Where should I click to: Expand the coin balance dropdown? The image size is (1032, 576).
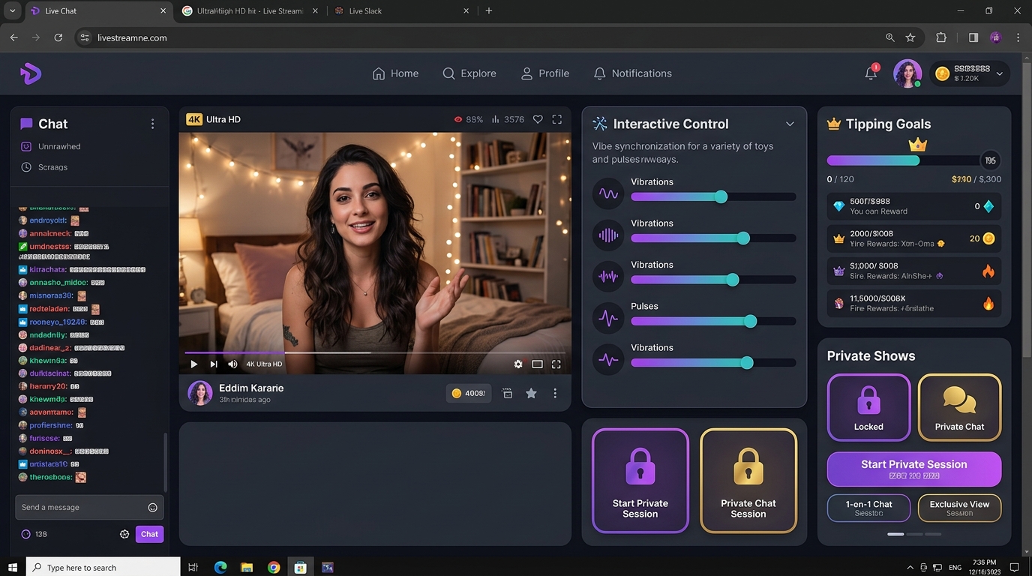[x=1000, y=73]
